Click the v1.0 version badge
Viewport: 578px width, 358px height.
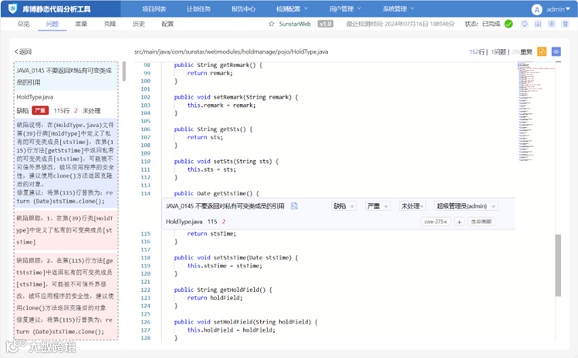pos(326,24)
